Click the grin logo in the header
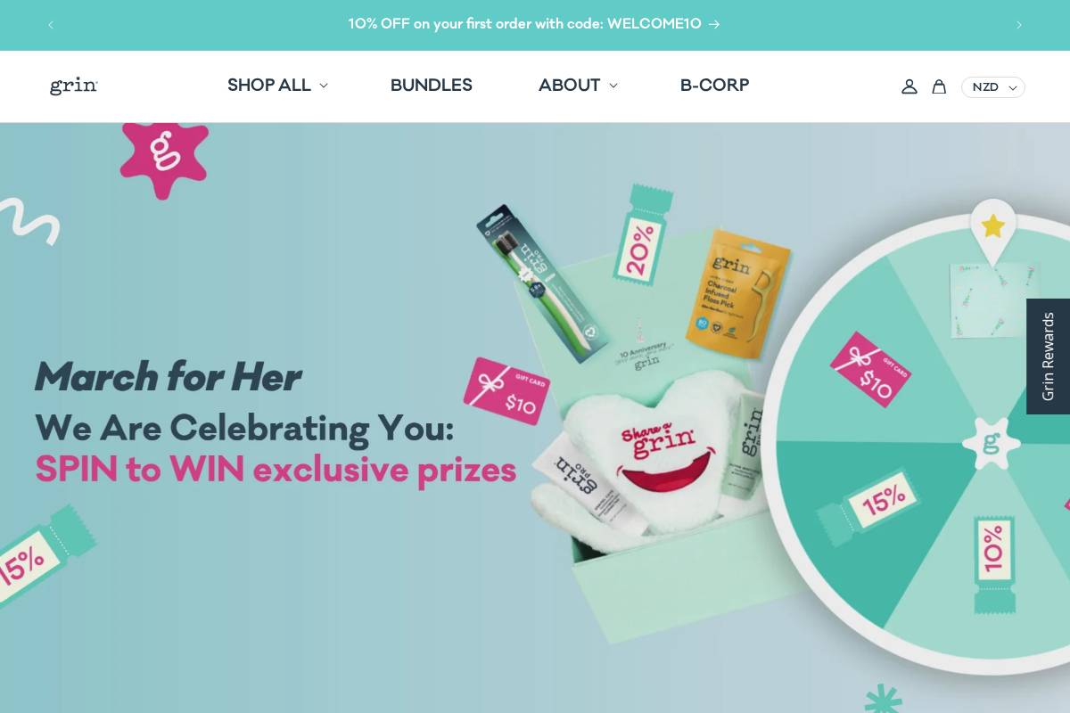1070x713 pixels. [74, 86]
